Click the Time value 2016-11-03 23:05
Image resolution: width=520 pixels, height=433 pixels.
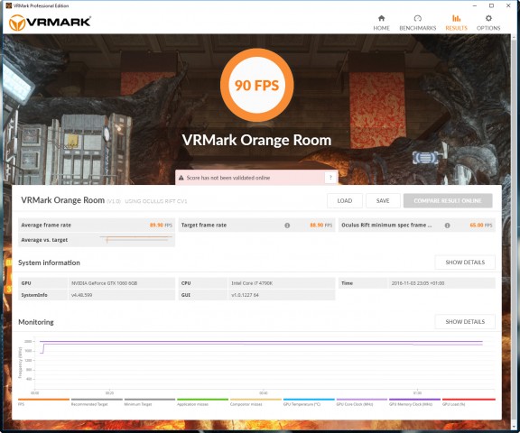point(418,283)
